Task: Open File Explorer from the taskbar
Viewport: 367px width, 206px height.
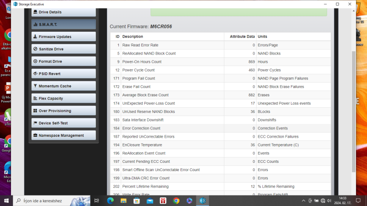Action: pyautogui.click(x=123, y=200)
